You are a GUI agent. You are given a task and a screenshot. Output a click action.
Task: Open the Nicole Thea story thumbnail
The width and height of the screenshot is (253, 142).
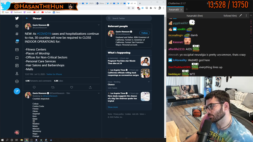(x=145, y=62)
